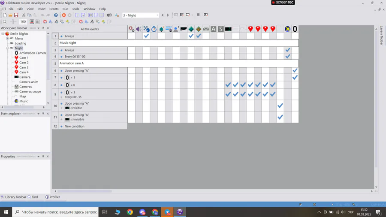This screenshot has height=217, width=386.
Task: Save the application with floppy icon
Action: (x=16, y=15)
